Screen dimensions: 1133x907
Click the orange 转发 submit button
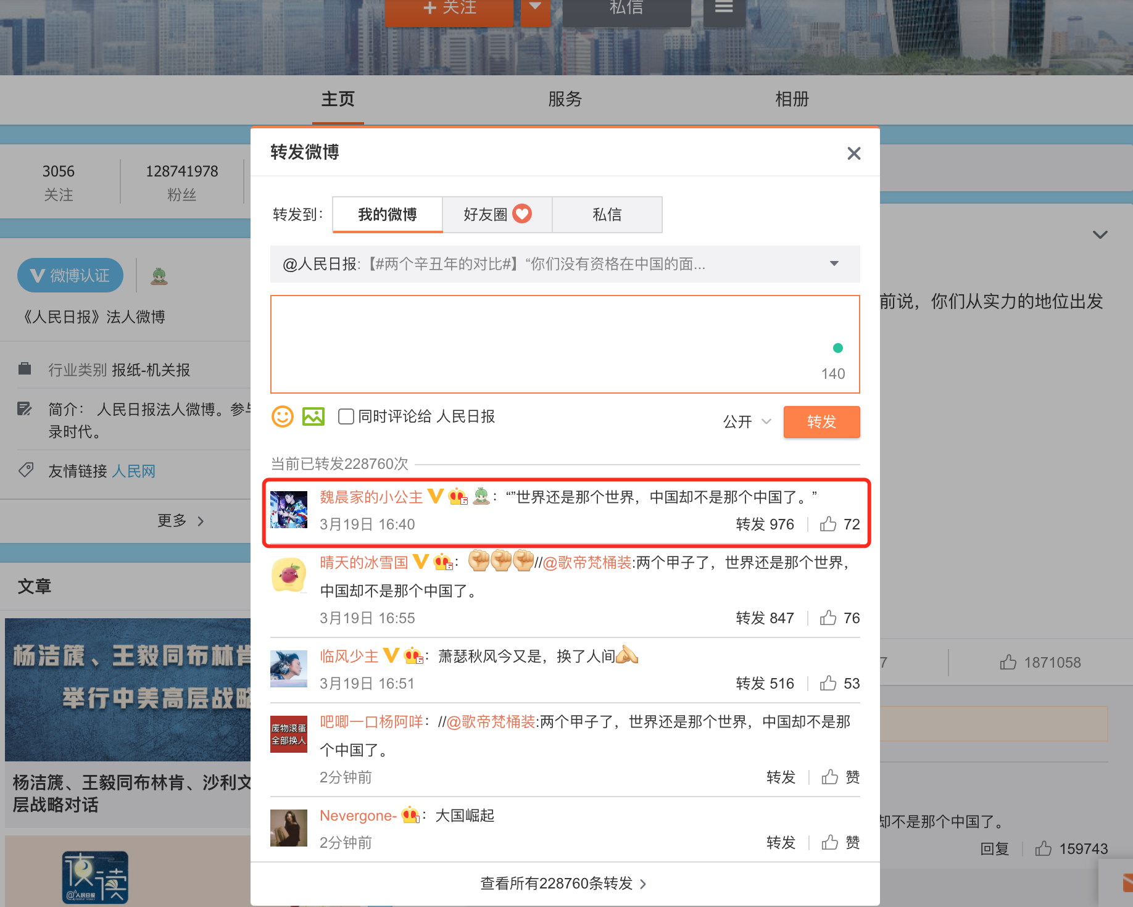coord(821,421)
